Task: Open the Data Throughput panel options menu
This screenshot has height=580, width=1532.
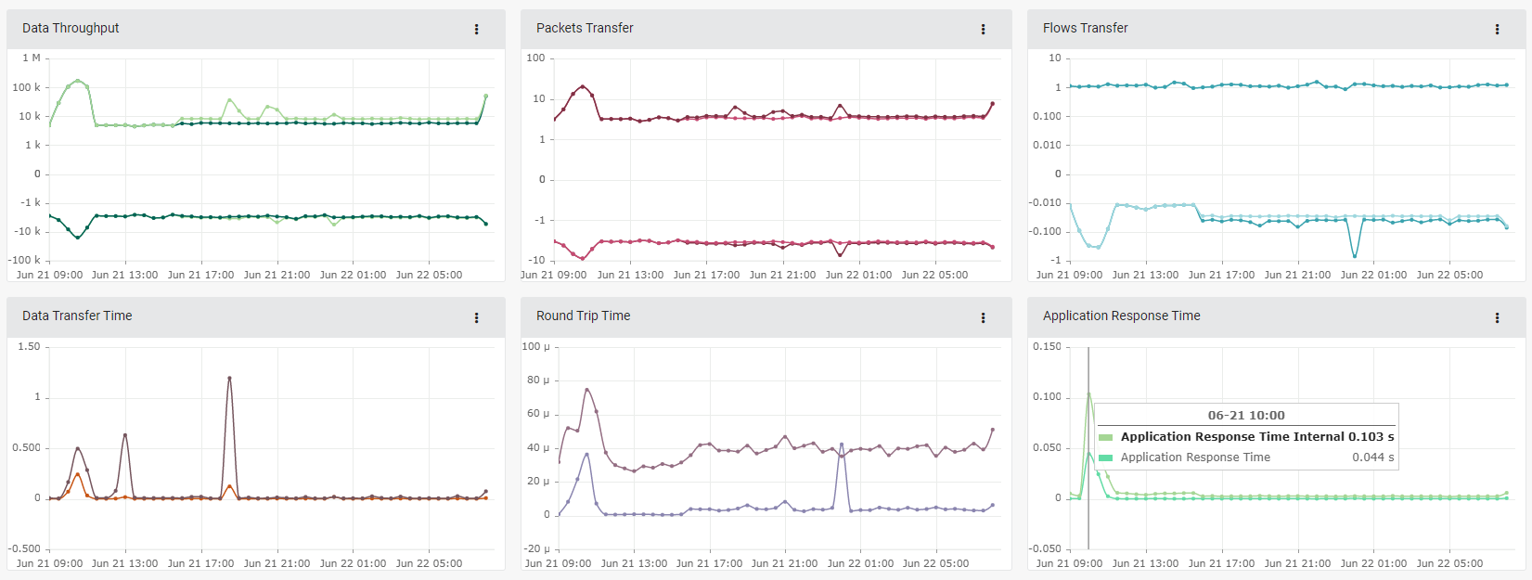Action: [477, 29]
